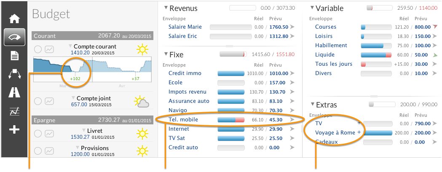The height and width of the screenshot is (172, 442).
Task: Select the radio circle for Livret
Action: point(38,133)
